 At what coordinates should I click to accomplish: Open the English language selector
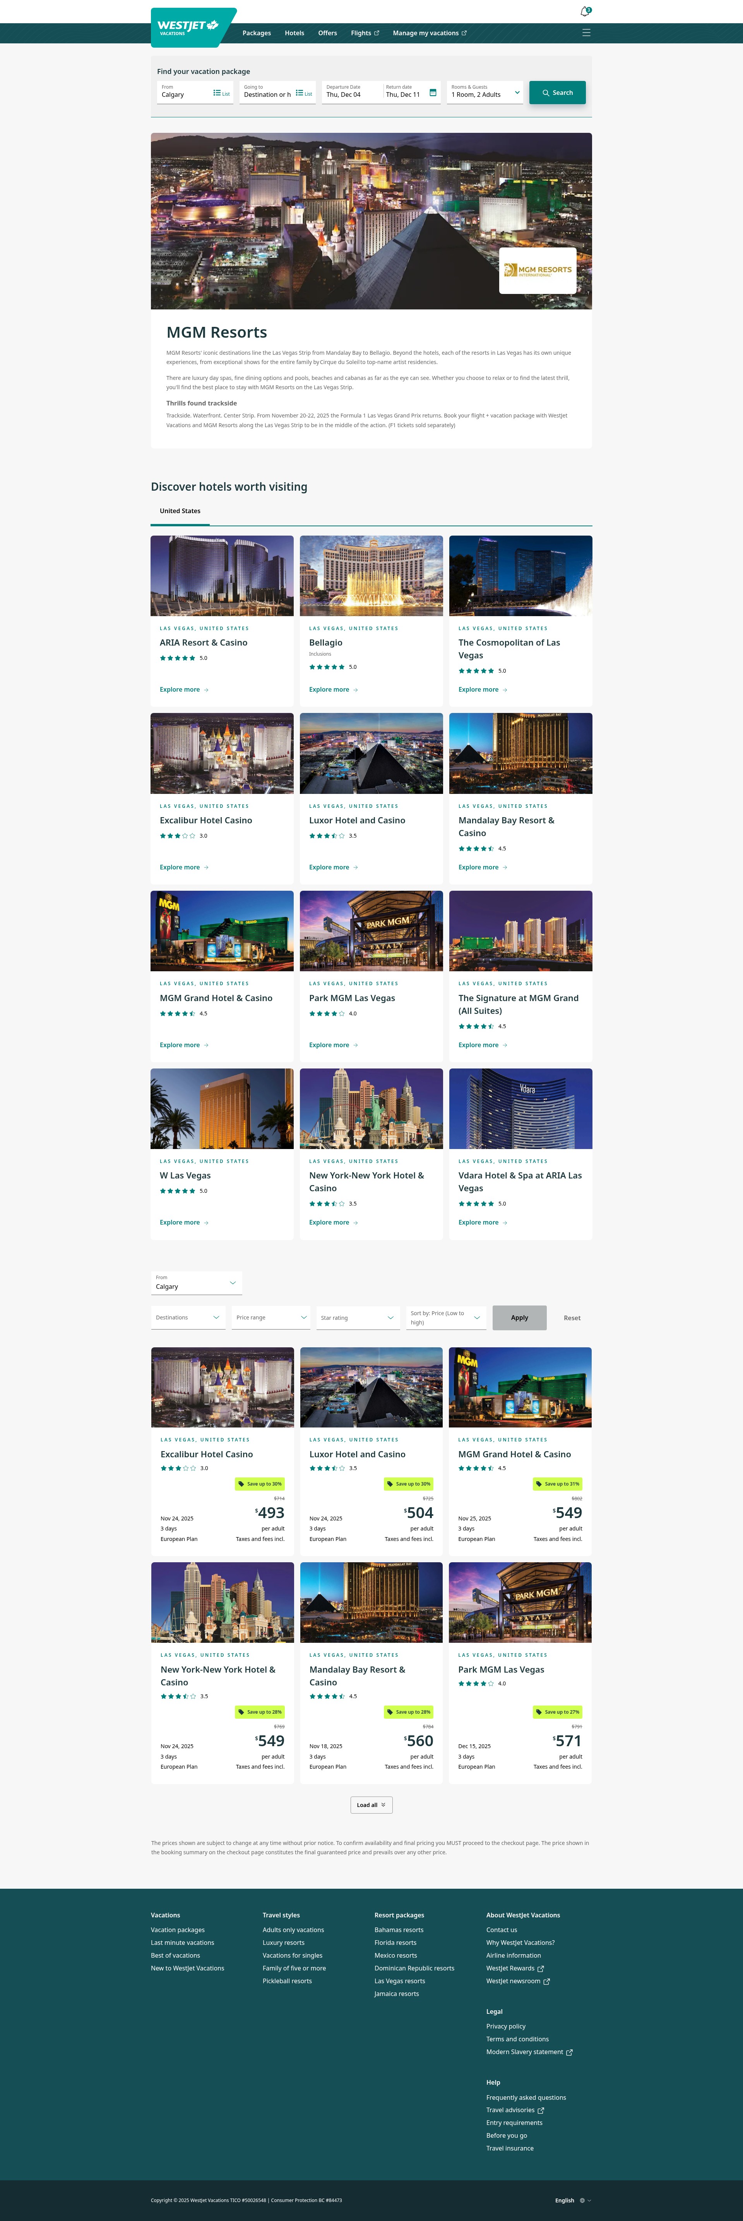coord(573,2200)
